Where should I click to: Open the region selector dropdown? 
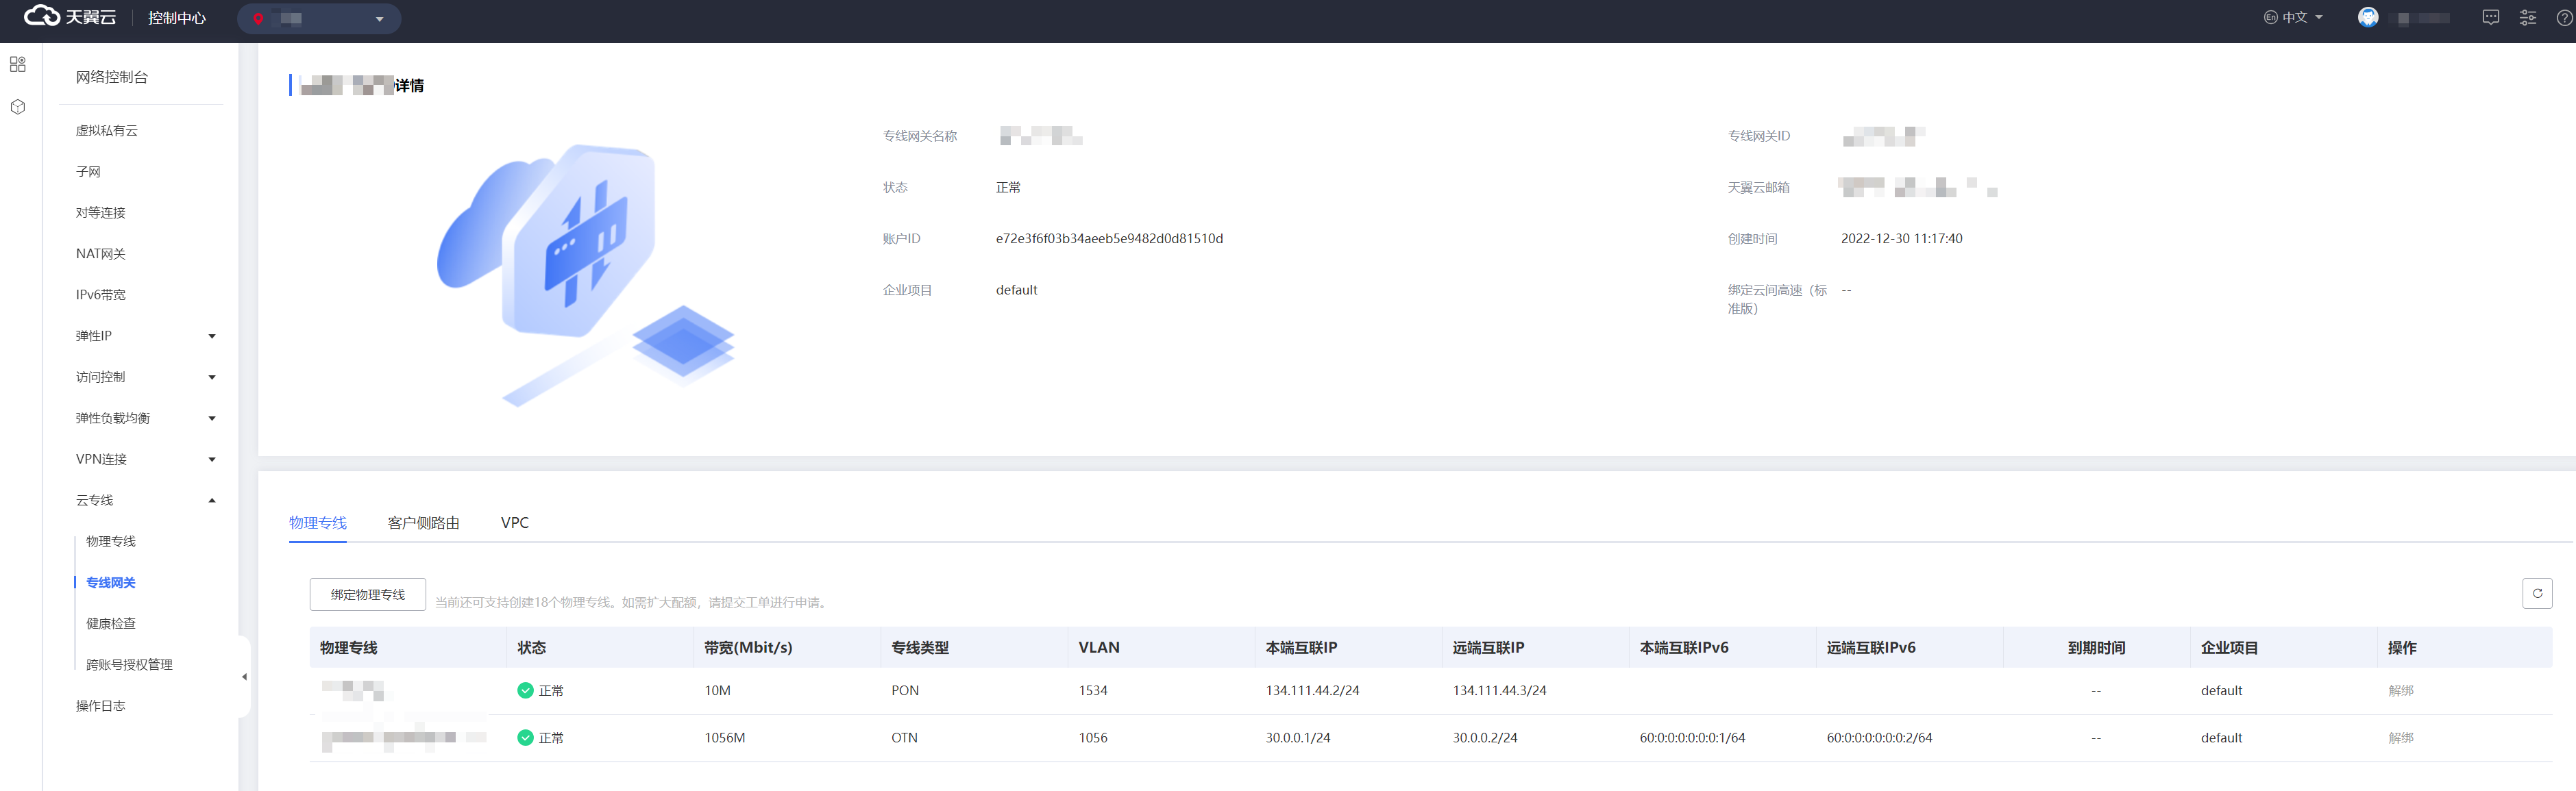(x=319, y=19)
